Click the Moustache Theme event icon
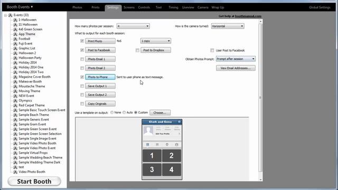 [x=15, y=87]
